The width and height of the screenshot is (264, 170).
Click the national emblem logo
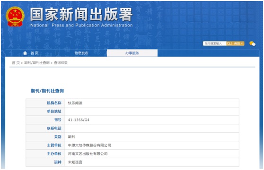click(15, 17)
